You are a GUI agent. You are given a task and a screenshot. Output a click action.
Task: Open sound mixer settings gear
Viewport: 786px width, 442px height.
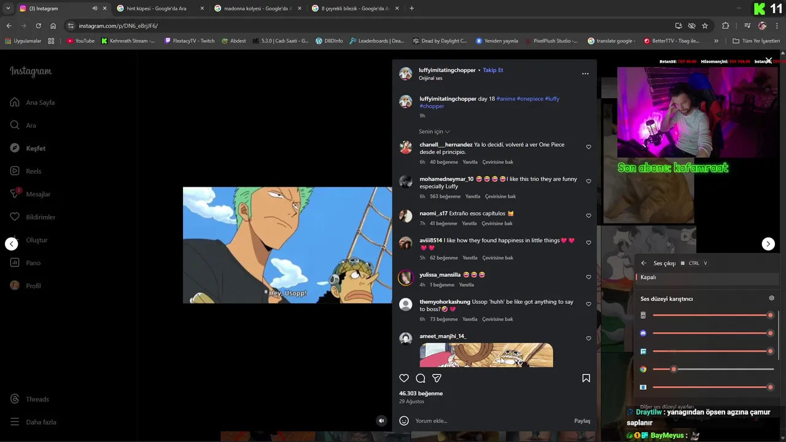[x=772, y=298]
